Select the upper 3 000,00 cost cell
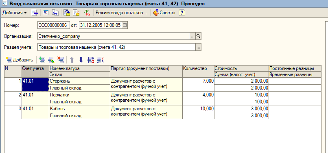 pos(241,109)
